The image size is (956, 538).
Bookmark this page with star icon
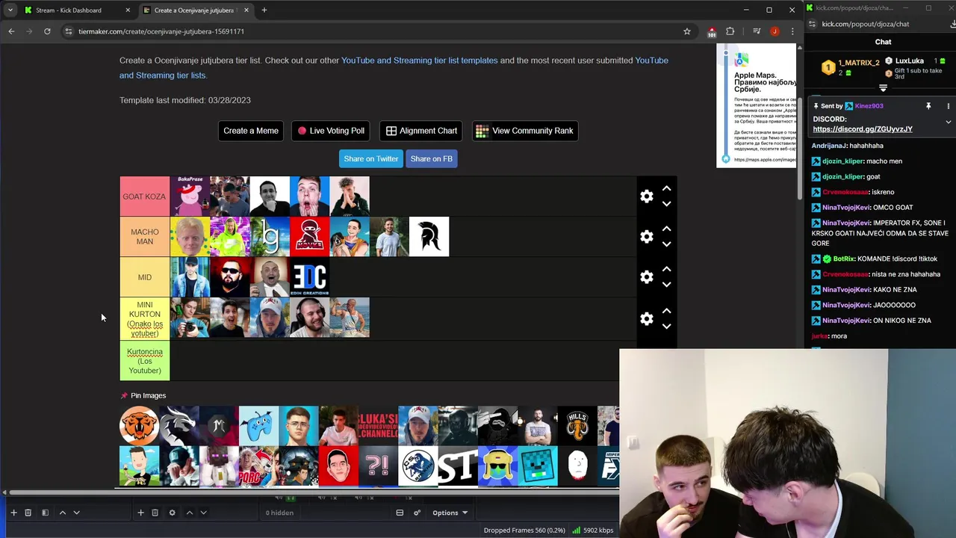tap(687, 31)
